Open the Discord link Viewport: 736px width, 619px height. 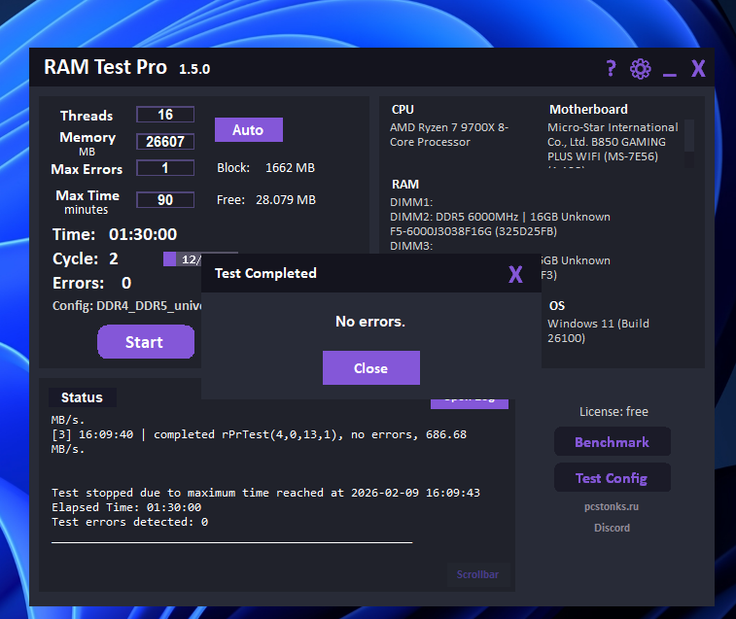(613, 528)
